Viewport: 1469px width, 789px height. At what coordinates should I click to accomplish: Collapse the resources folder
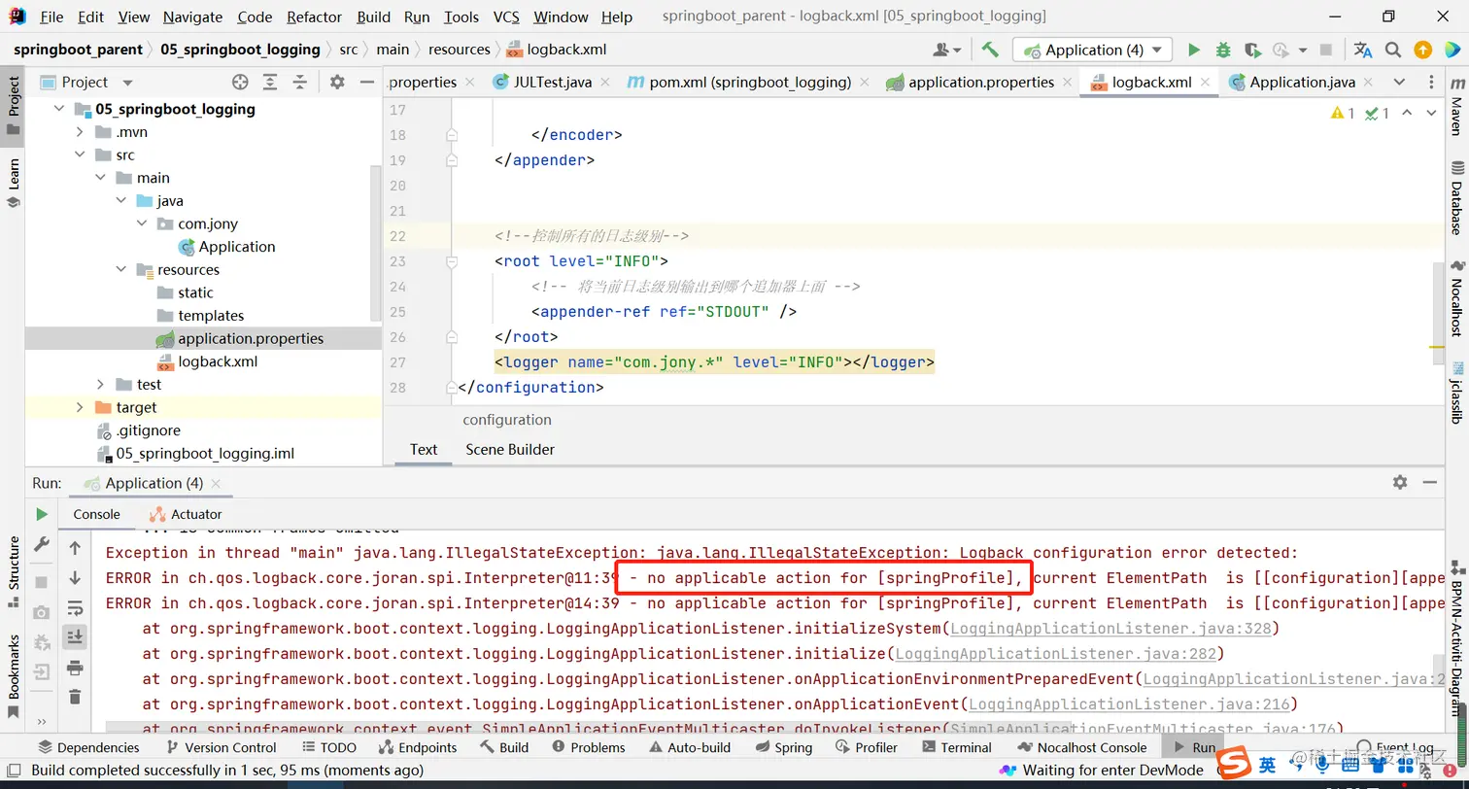tap(120, 269)
